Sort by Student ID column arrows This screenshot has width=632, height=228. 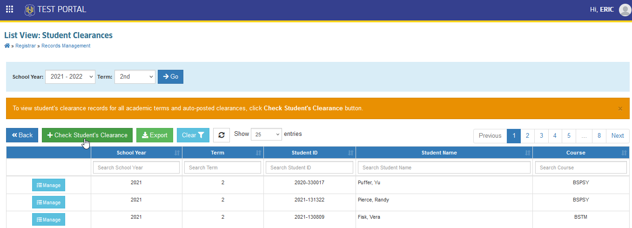tap(350, 153)
